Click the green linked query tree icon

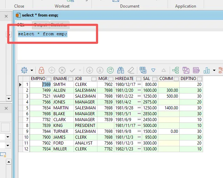pos(176,70)
